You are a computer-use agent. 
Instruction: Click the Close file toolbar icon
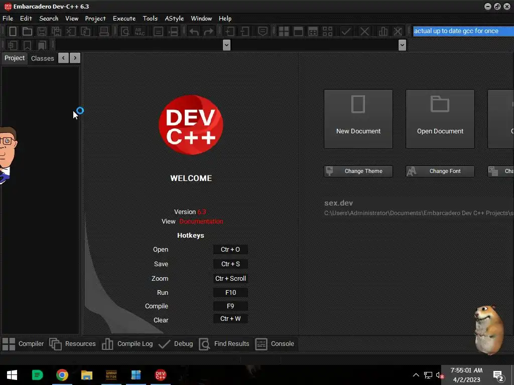(71, 32)
